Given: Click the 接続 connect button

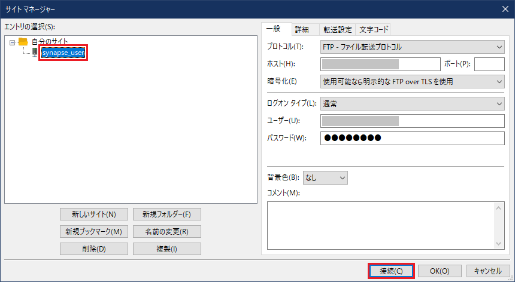Looking at the screenshot, I should 391,271.
